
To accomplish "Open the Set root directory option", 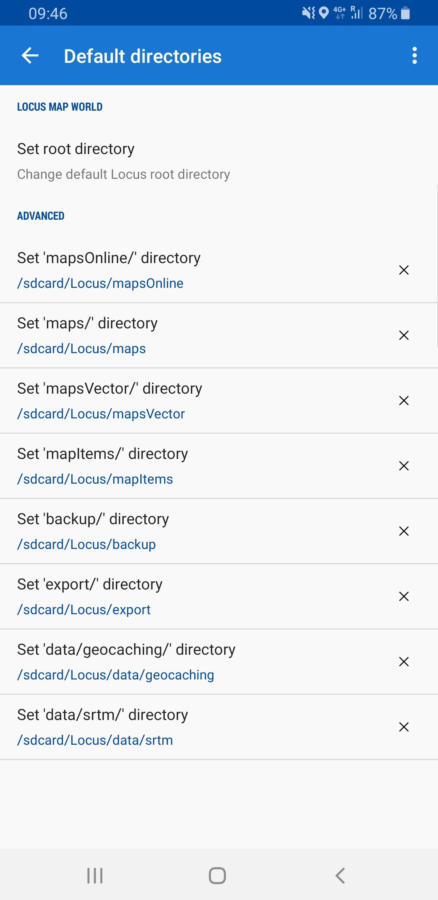I will click(123, 161).
